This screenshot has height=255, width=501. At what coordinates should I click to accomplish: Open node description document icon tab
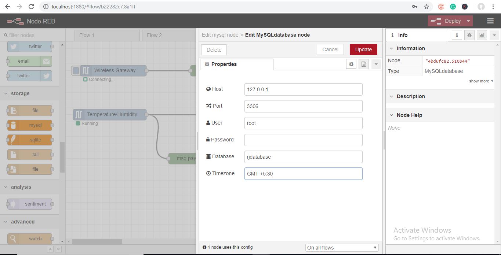tap(363, 64)
